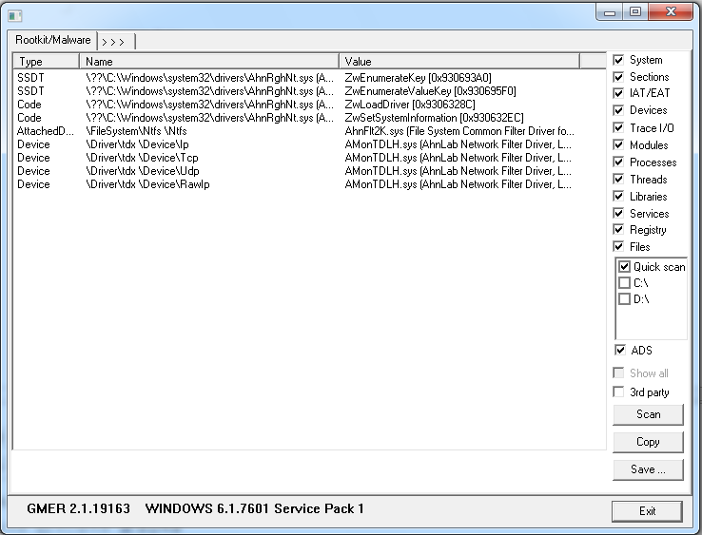Viewport: 702px width, 535px height.
Task: Click the Exit button
Action: pos(647,511)
